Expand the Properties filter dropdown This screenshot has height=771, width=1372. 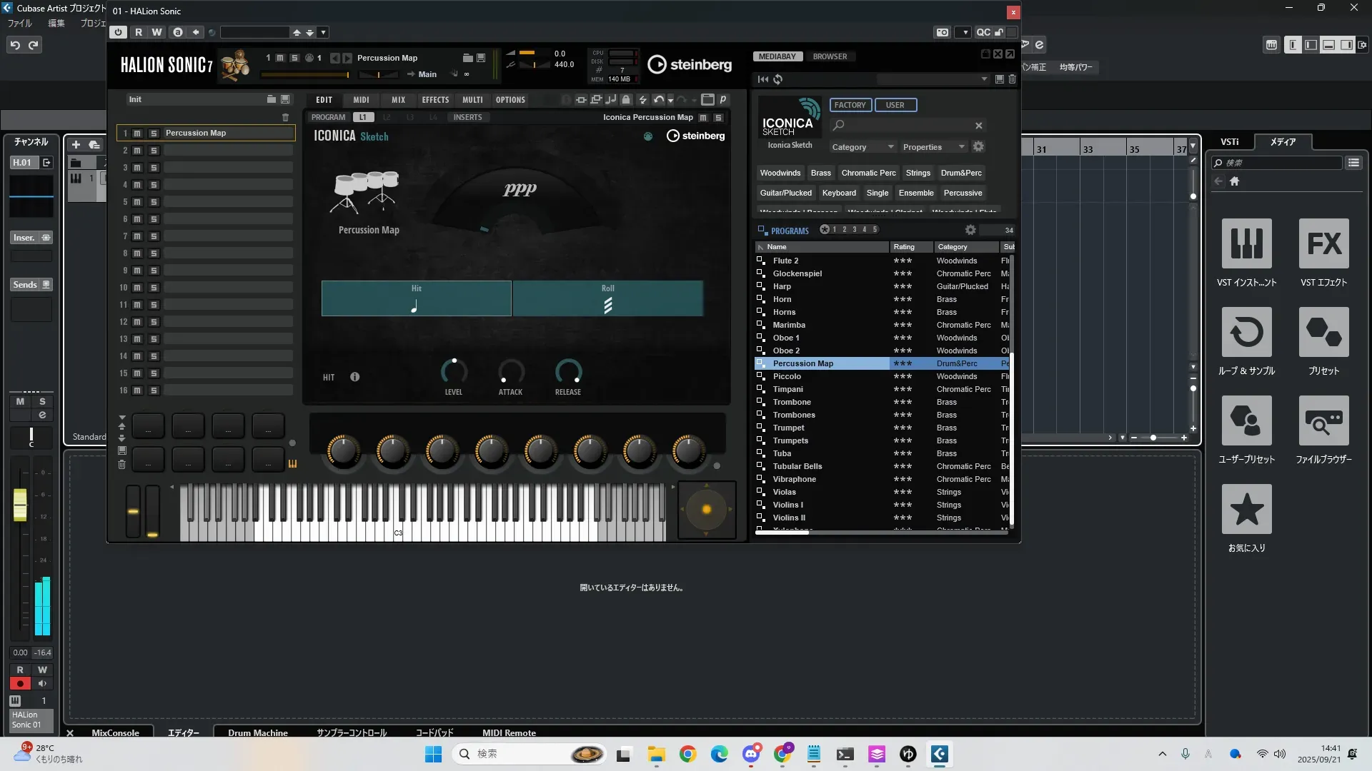click(x=961, y=147)
